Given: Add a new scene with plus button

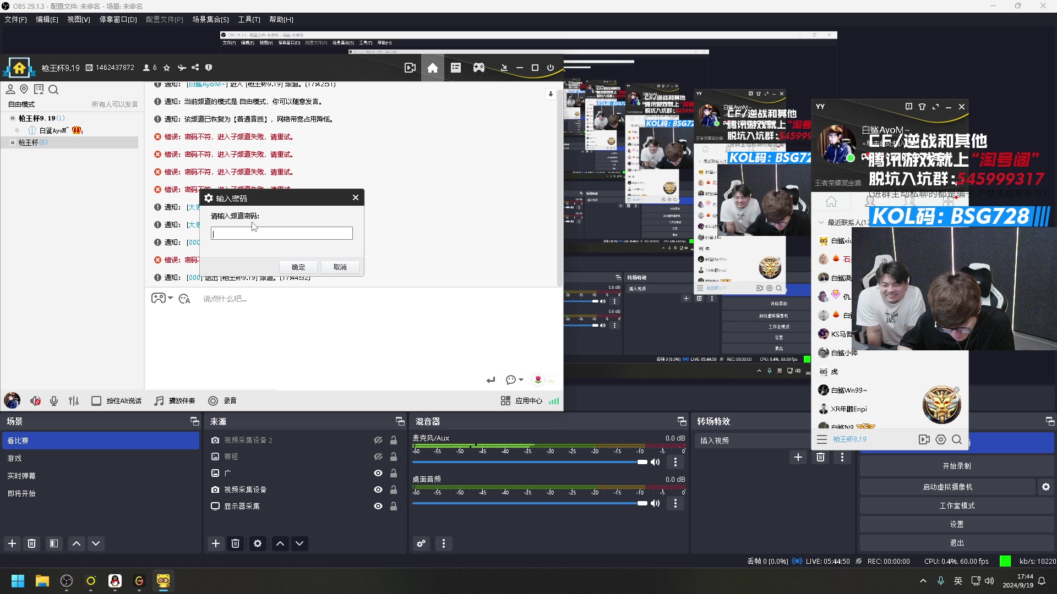Looking at the screenshot, I should click(12, 543).
